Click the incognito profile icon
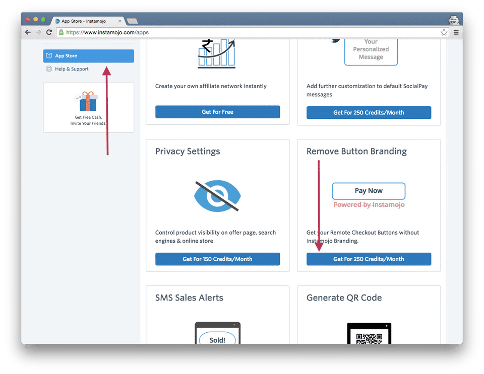This screenshot has width=484, height=374. coord(454,20)
